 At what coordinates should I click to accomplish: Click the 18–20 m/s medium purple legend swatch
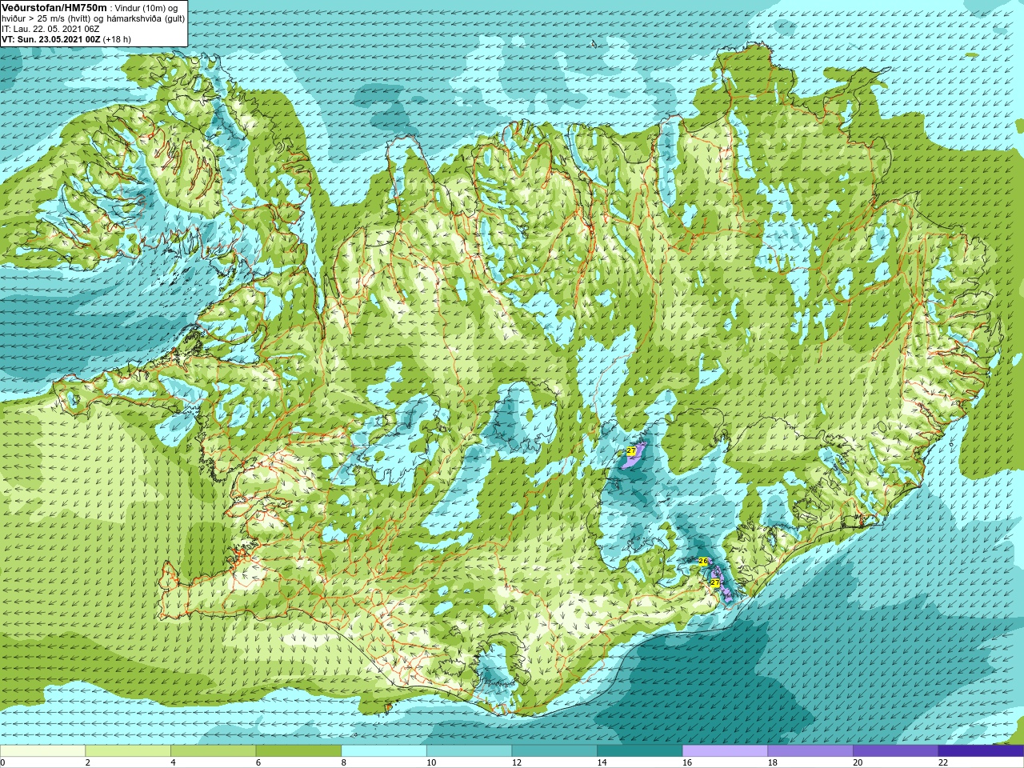point(810,751)
